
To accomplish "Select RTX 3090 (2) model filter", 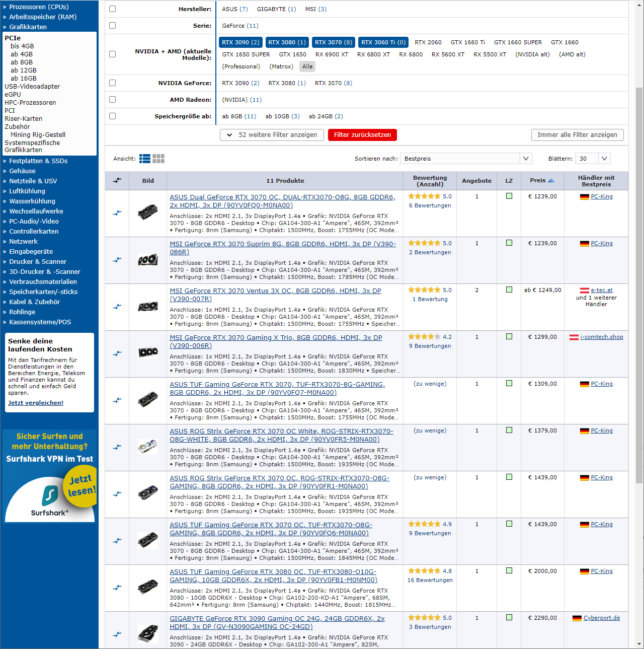I will coord(240,42).
